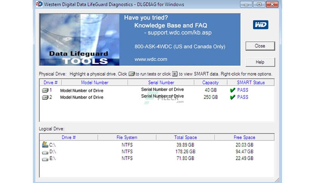Select the C:\ drive label

pyautogui.click(x=53, y=145)
